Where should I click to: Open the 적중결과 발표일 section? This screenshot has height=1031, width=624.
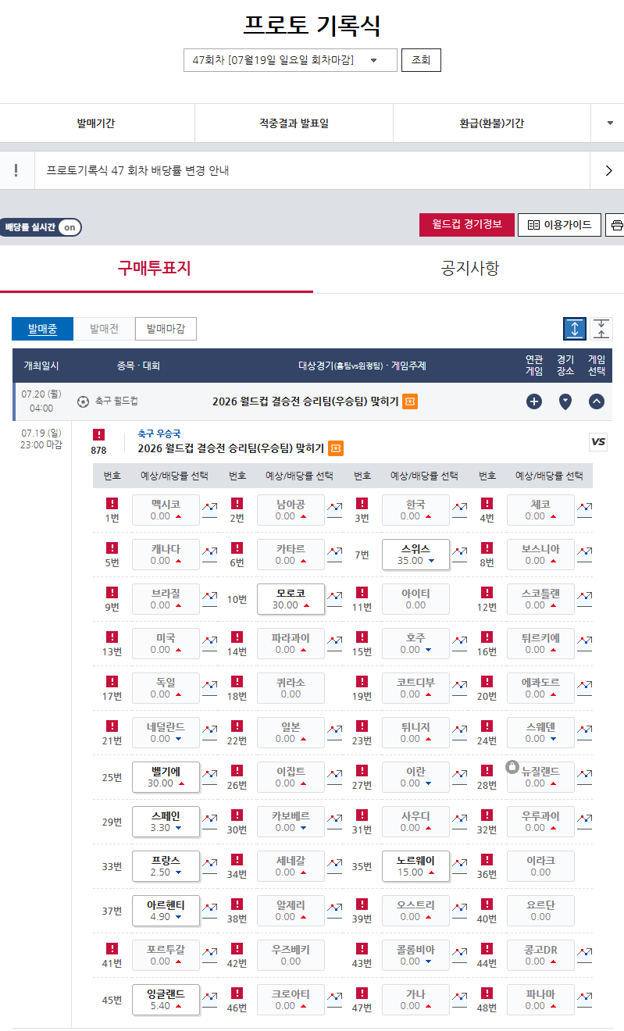tap(294, 123)
